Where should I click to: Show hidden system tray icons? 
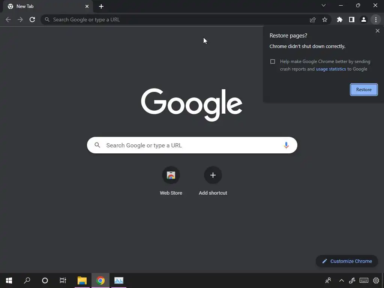[x=341, y=280]
